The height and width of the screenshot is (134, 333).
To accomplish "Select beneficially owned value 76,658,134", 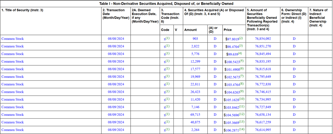I will pos(263,115).
